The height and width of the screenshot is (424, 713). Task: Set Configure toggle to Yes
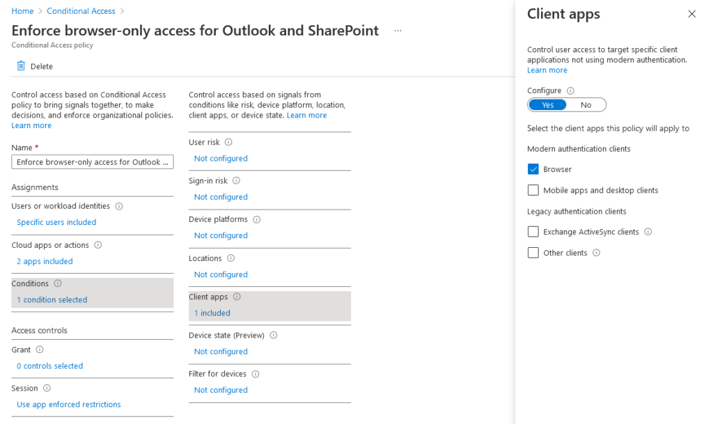(547, 105)
